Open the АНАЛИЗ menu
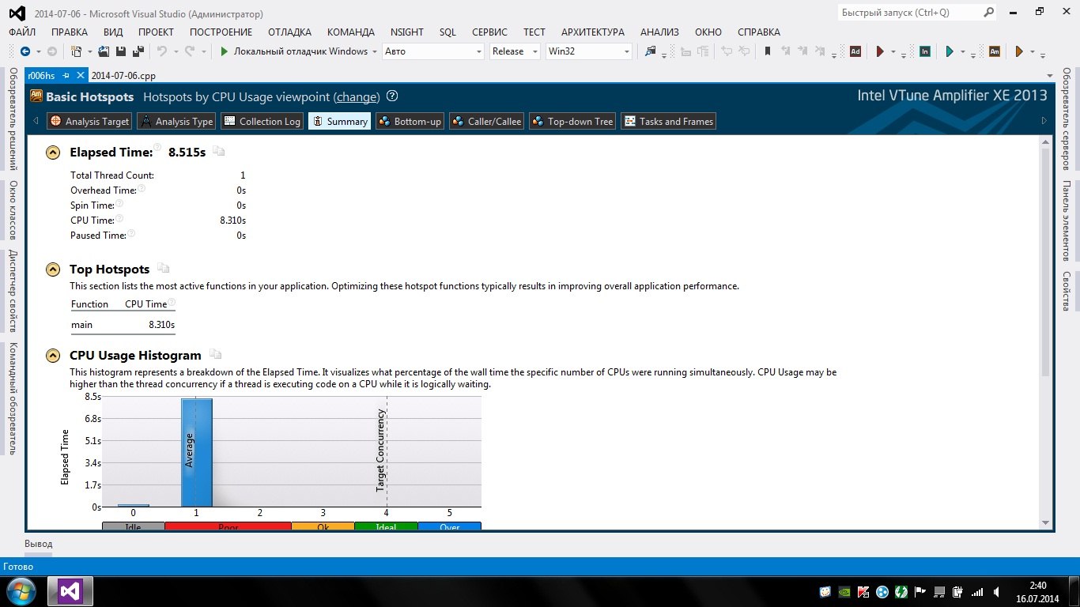Image resolution: width=1080 pixels, height=607 pixels. tap(659, 32)
